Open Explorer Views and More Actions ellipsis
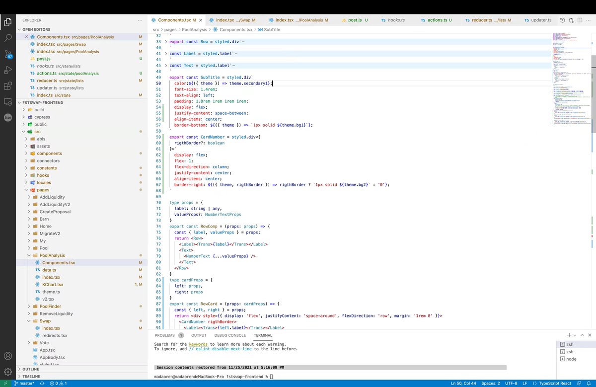Viewport: 596px width, 387px height. click(x=140, y=20)
